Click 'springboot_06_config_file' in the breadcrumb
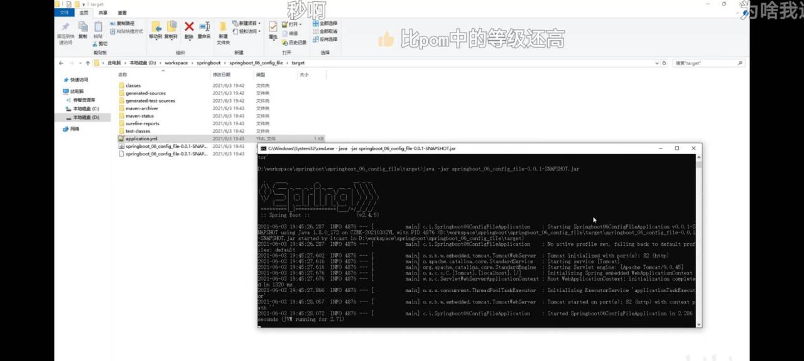Viewport: 804px width, 361px height. [x=256, y=63]
